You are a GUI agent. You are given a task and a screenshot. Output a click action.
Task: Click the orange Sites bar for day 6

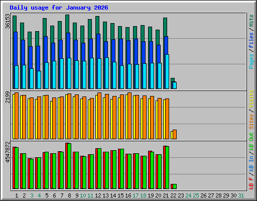click(54, 118)
